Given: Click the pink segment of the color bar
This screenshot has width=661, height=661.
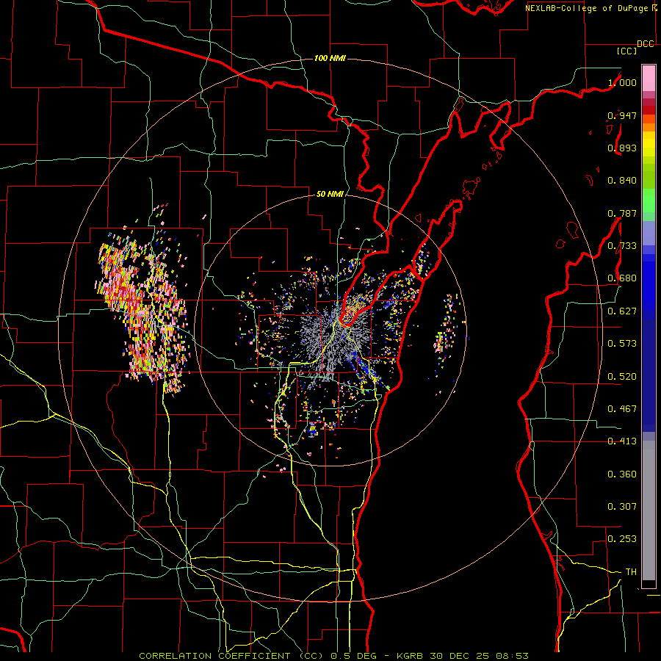Looking at the screenshot, I should 649,78.
